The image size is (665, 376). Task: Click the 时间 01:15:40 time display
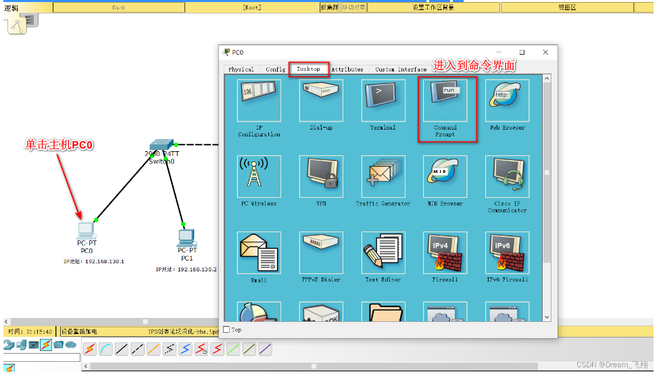coord(30,331)
